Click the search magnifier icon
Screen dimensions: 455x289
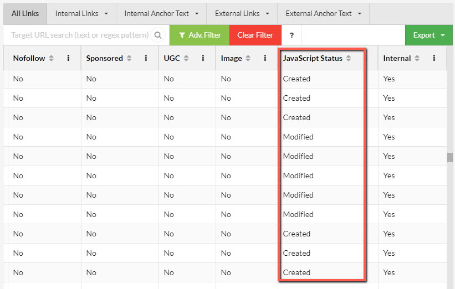pyautogui.click(x=158, y=35)
